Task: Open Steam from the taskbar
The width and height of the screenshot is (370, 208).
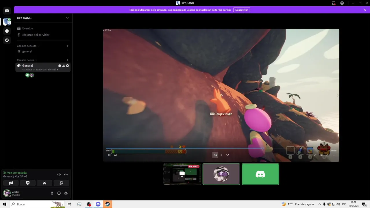Action: [107, 204]
